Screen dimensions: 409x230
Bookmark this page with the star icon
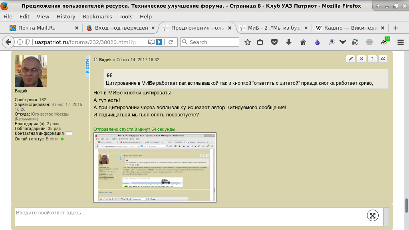tap(248, 42)
